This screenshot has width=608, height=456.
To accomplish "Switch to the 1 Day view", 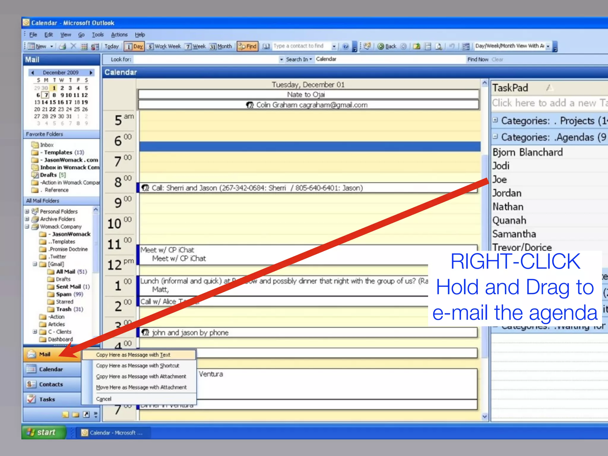I will 134,46.
